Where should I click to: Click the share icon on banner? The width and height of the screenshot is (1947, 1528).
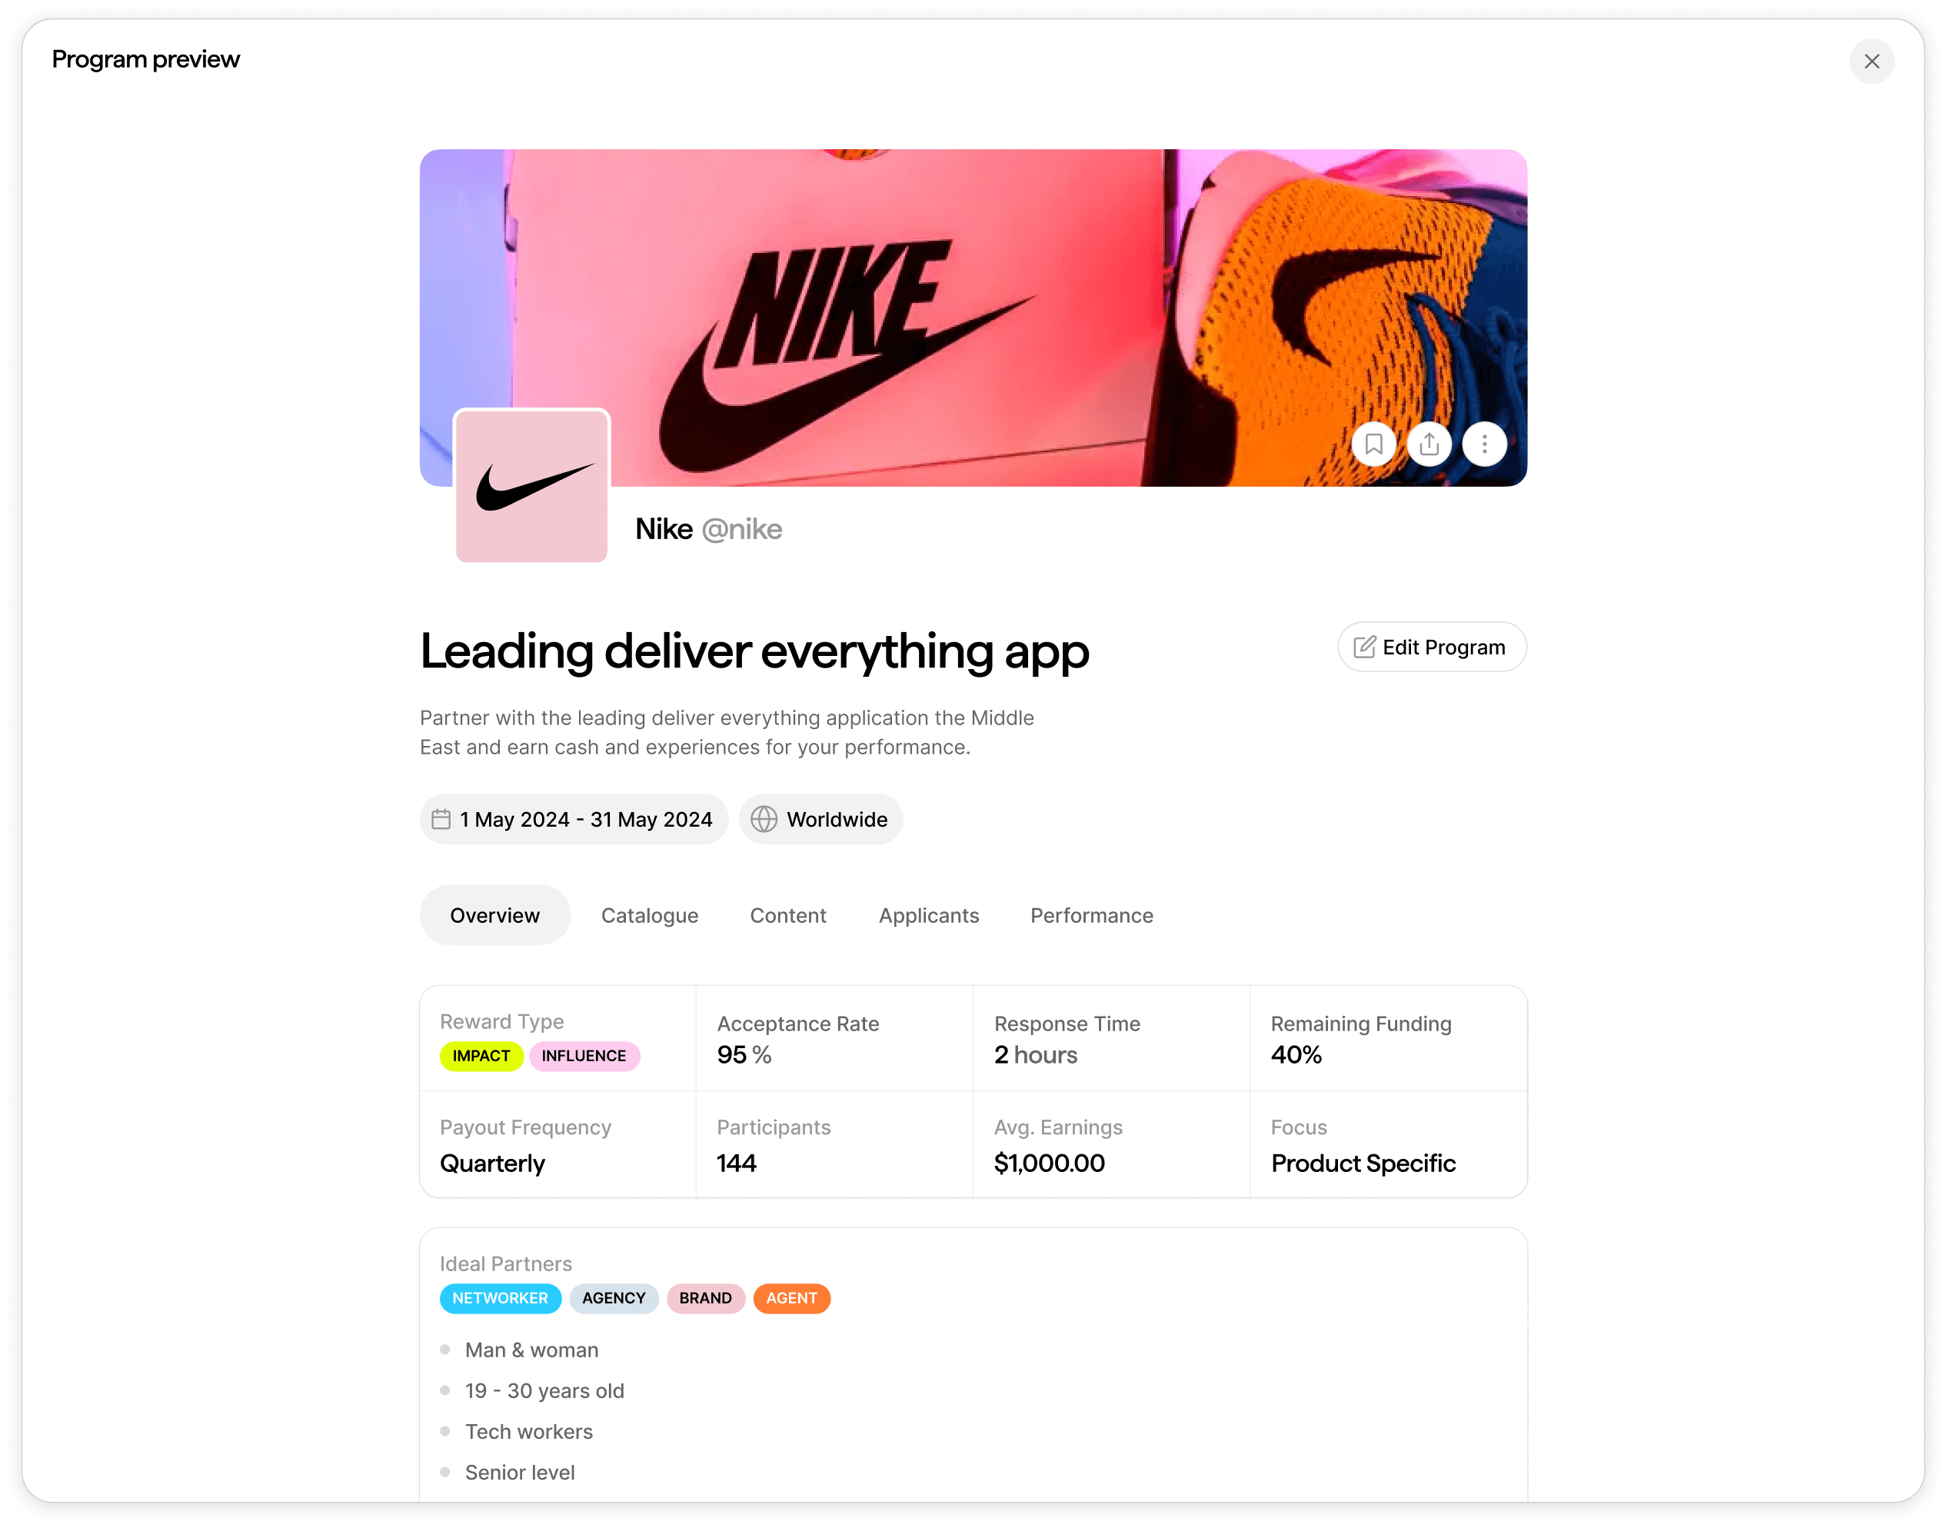(1429, 444)
